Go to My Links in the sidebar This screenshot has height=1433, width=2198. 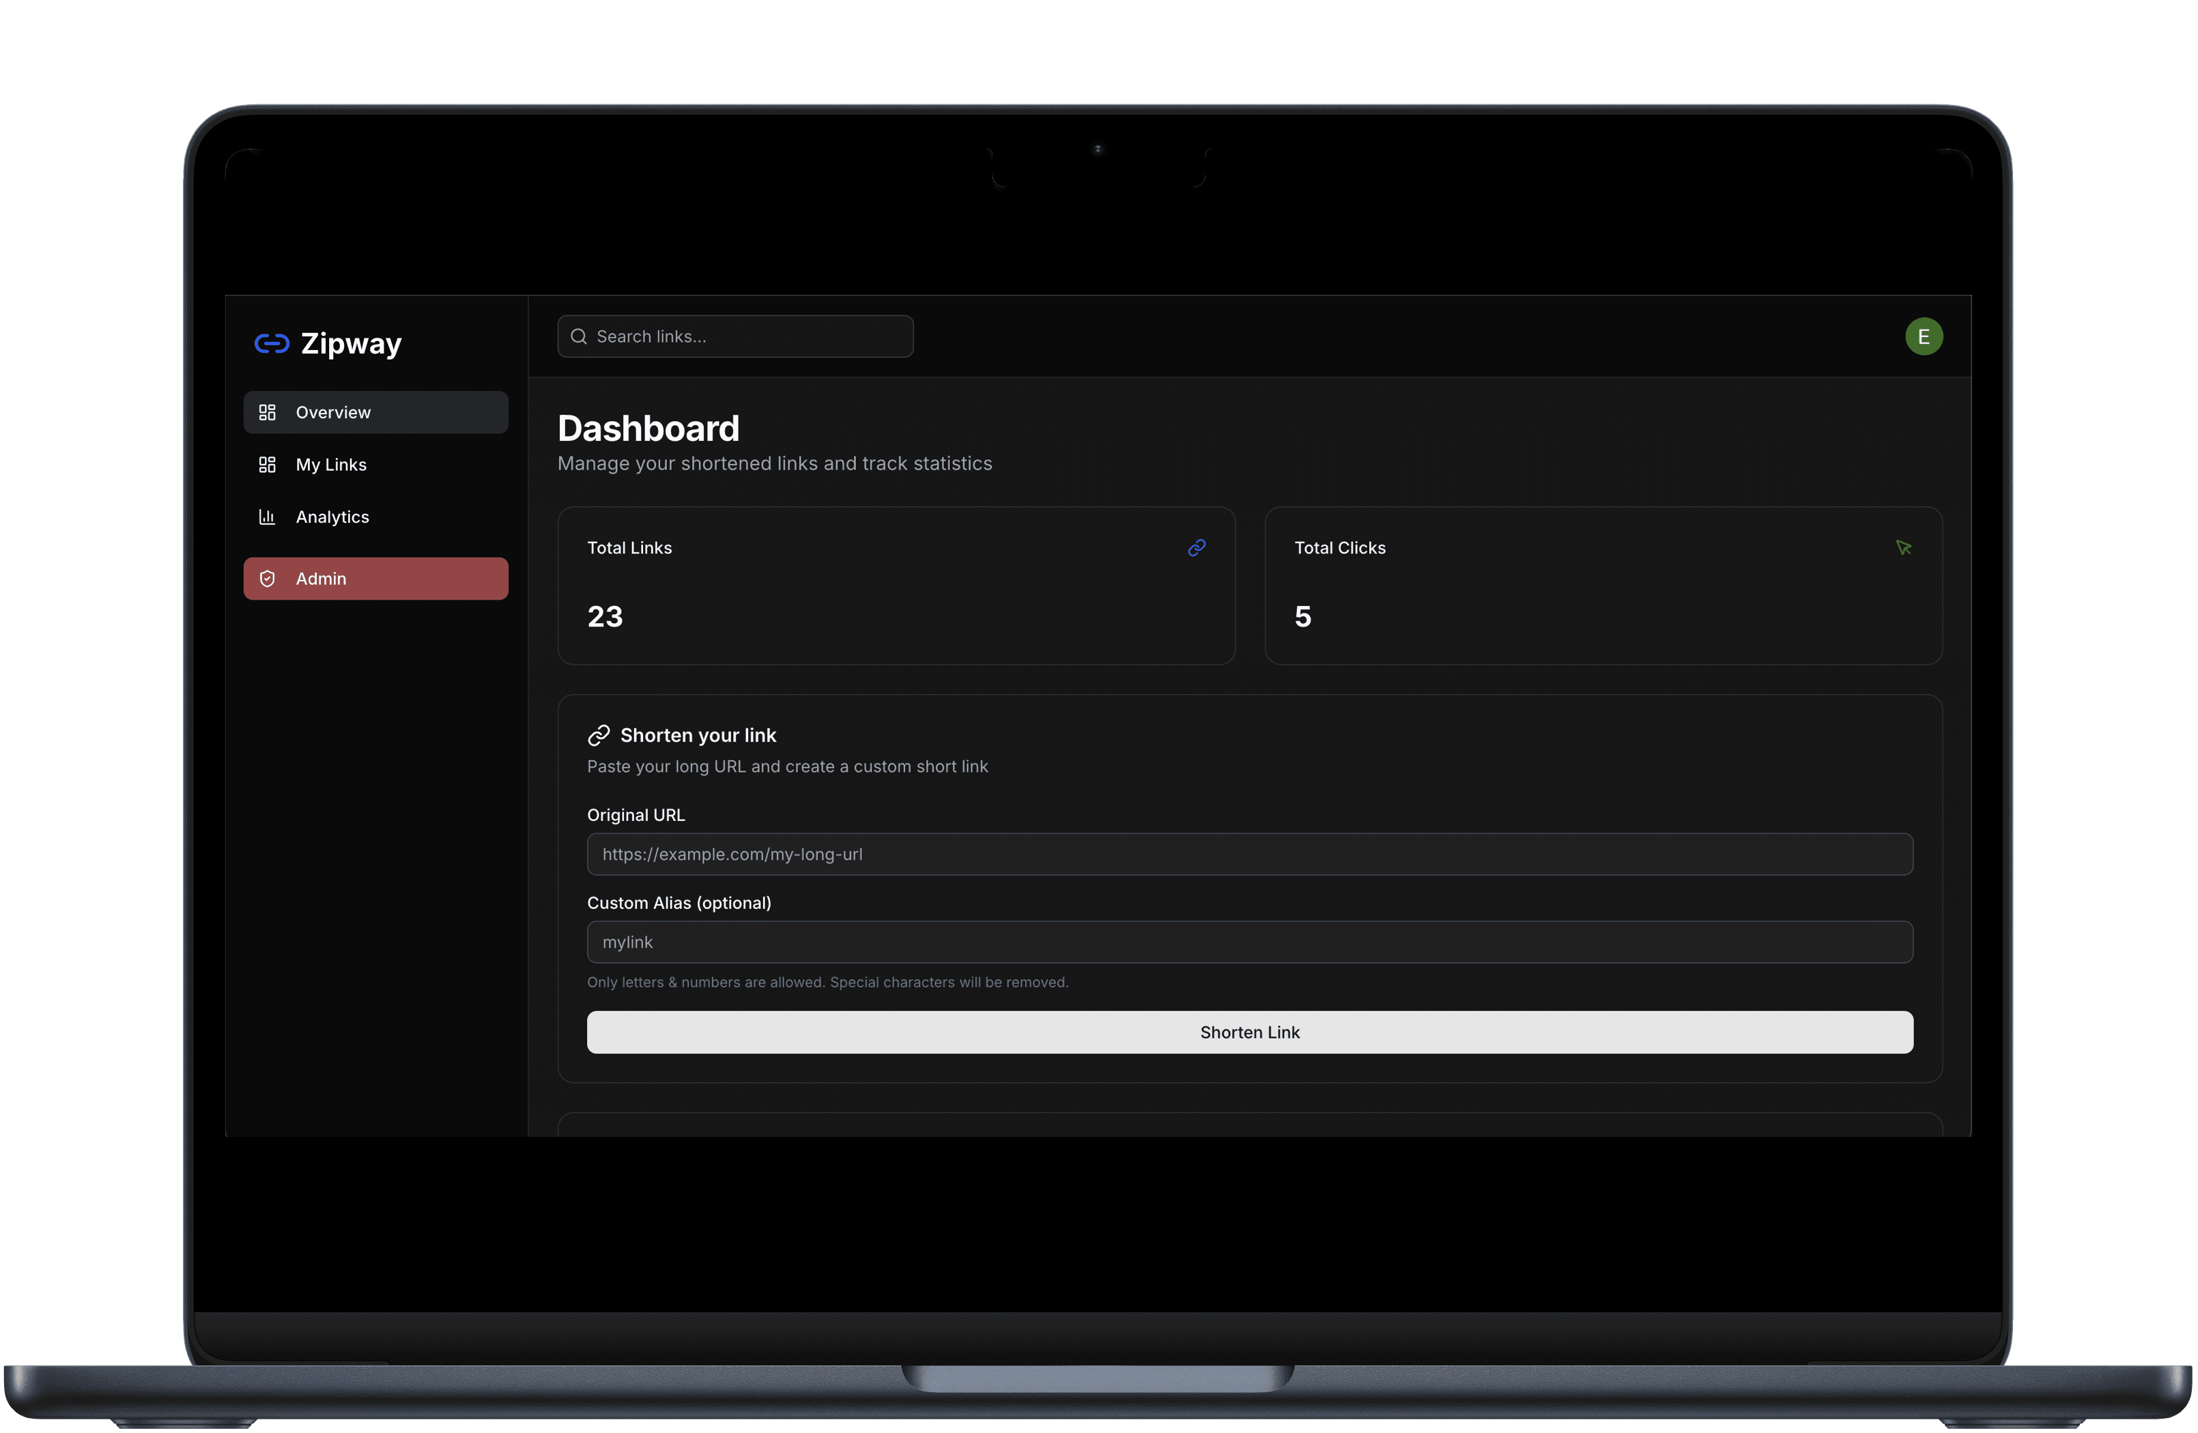tap(376, 465)
